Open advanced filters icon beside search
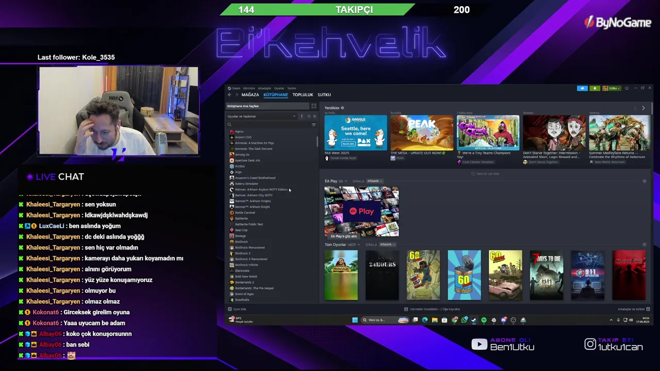Viewport: 660px width, 371px height. [x=313, y=125]
